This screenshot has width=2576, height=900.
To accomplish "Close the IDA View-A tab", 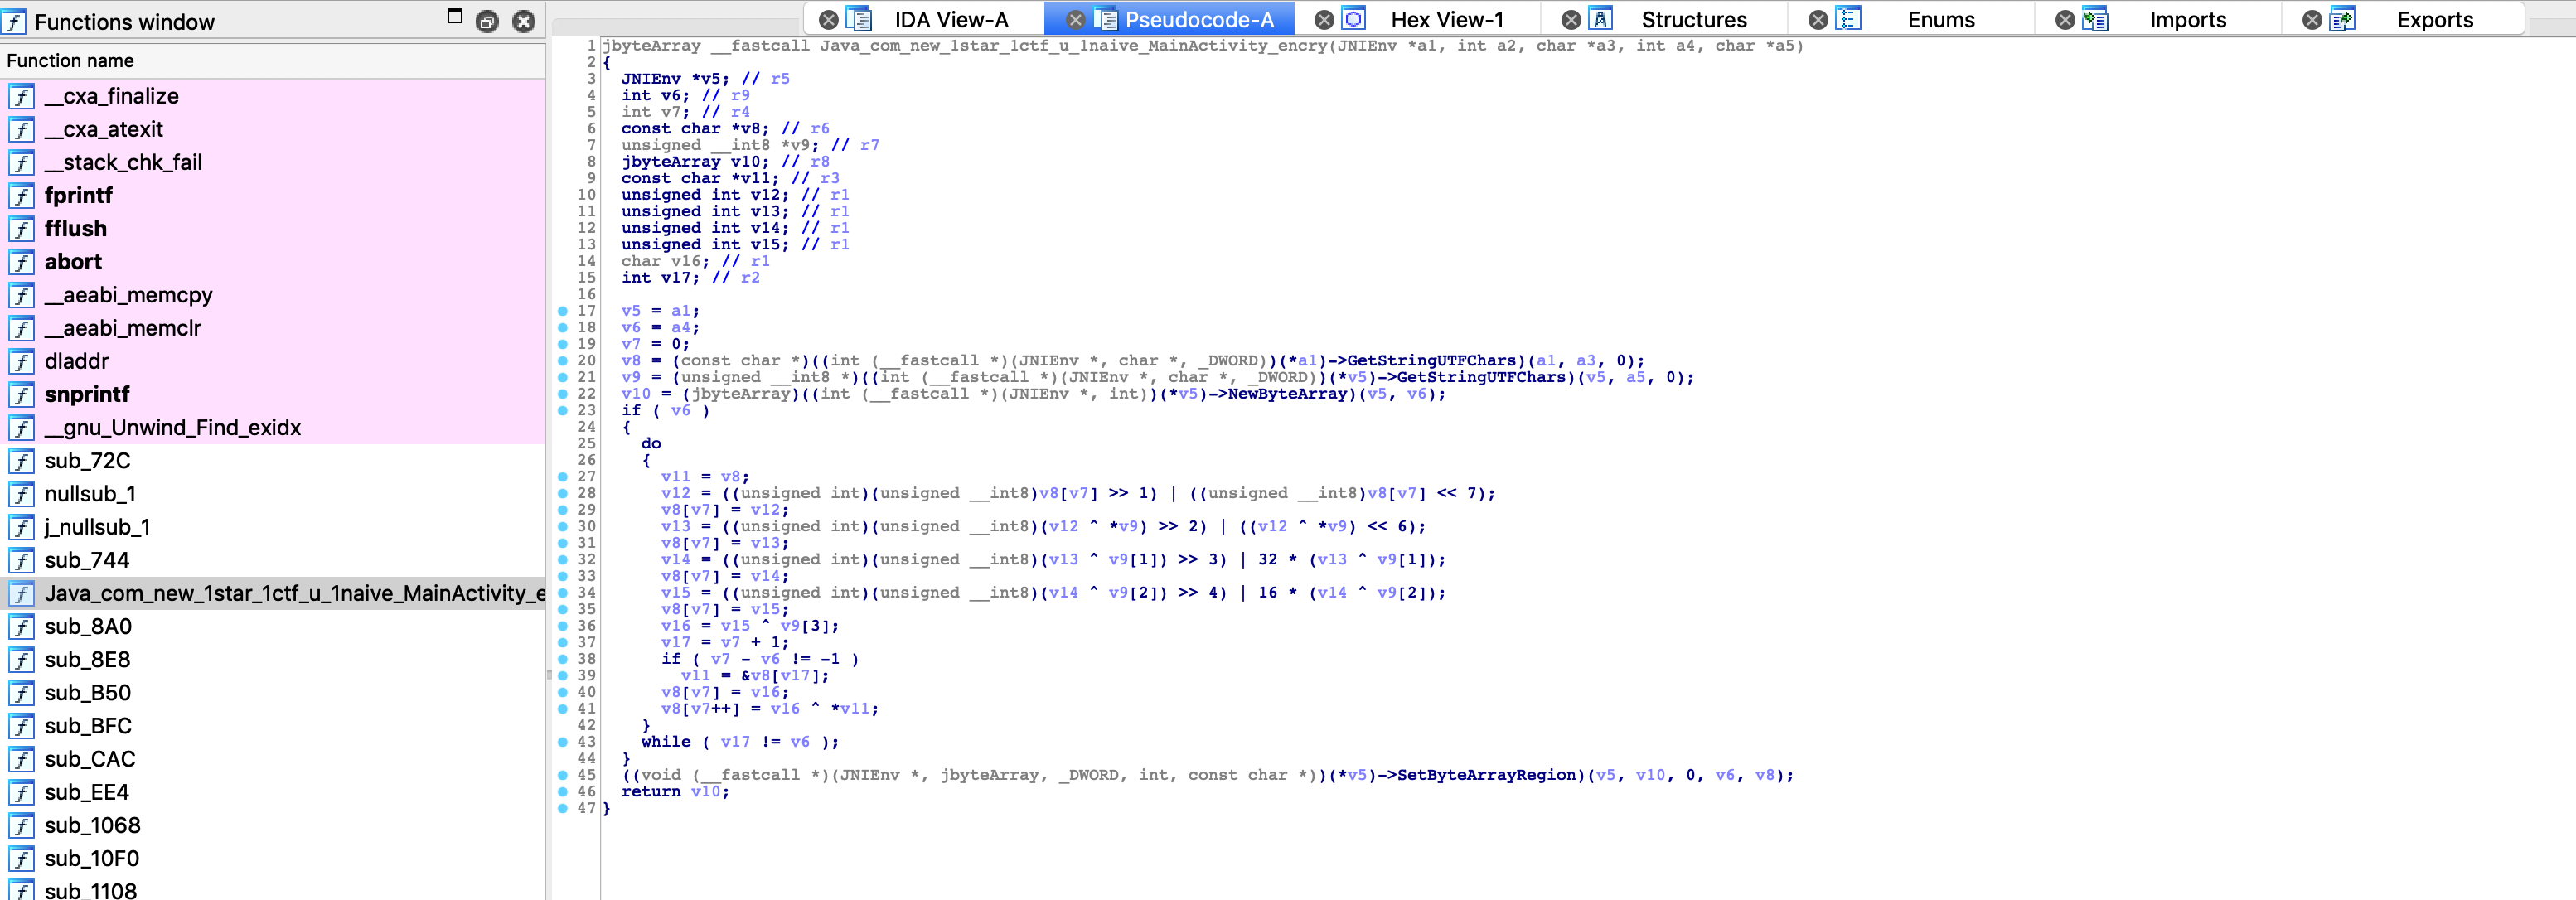I will (x=829, y=20).
